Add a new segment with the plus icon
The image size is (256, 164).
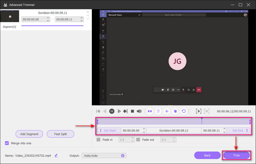[167, 111]
